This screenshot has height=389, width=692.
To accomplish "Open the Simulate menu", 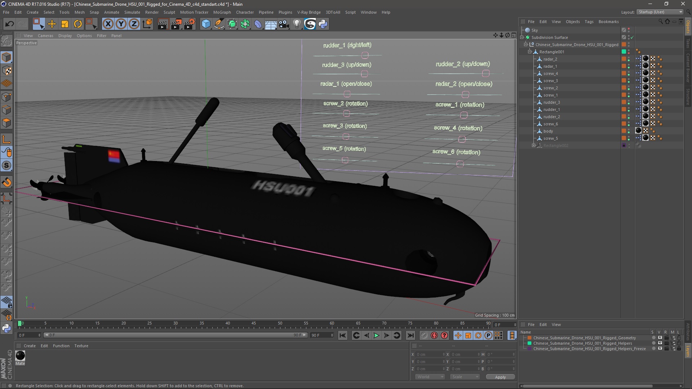I will tap(132, 12).
